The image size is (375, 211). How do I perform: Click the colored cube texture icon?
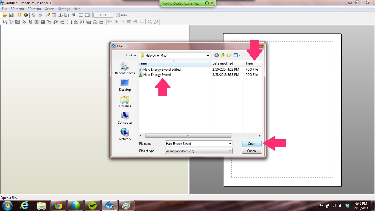[26, 15]
